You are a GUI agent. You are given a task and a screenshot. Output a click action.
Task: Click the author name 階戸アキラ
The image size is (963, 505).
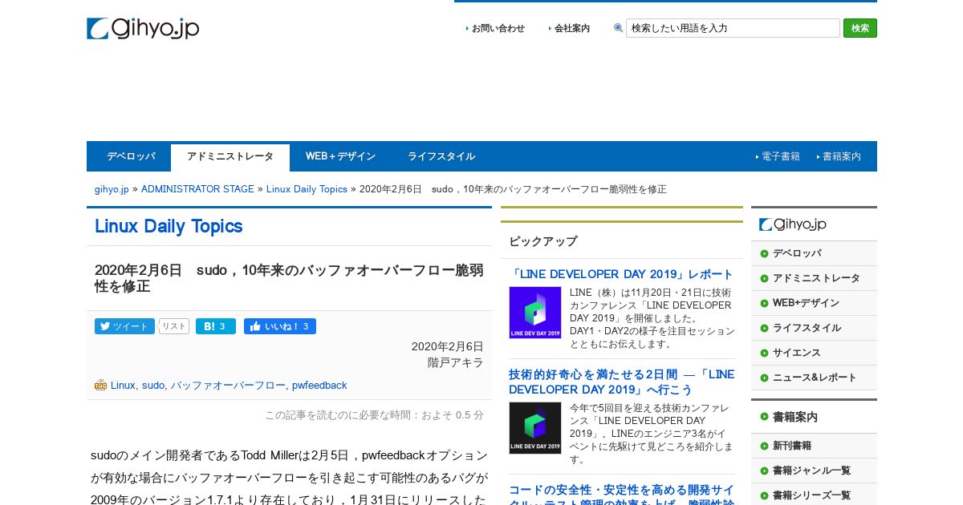point(456,362)
